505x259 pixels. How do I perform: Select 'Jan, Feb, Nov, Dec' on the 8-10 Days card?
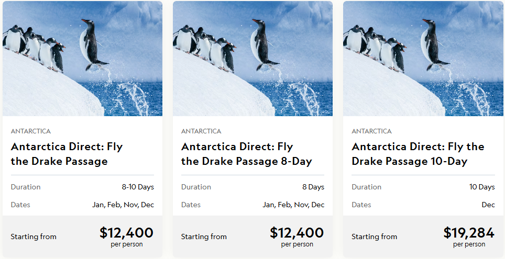click(x=123, y=205)
